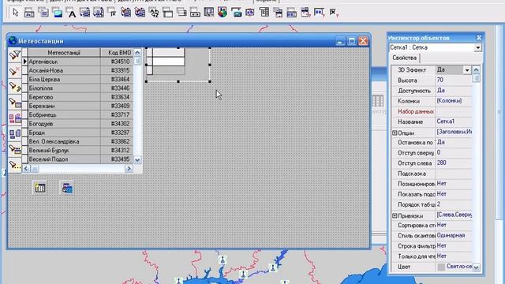Switch to the Свойства tab
The image size is (505, 284).
(x=404, y=58)
